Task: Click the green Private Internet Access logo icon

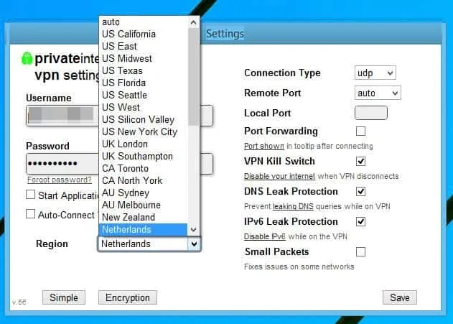Action: coord(27,58)
